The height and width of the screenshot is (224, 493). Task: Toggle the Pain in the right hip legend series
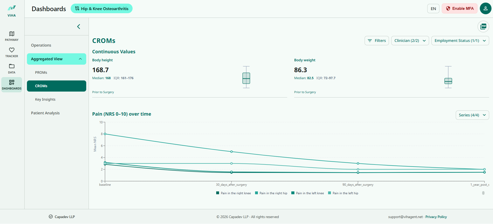coord(271,193)
